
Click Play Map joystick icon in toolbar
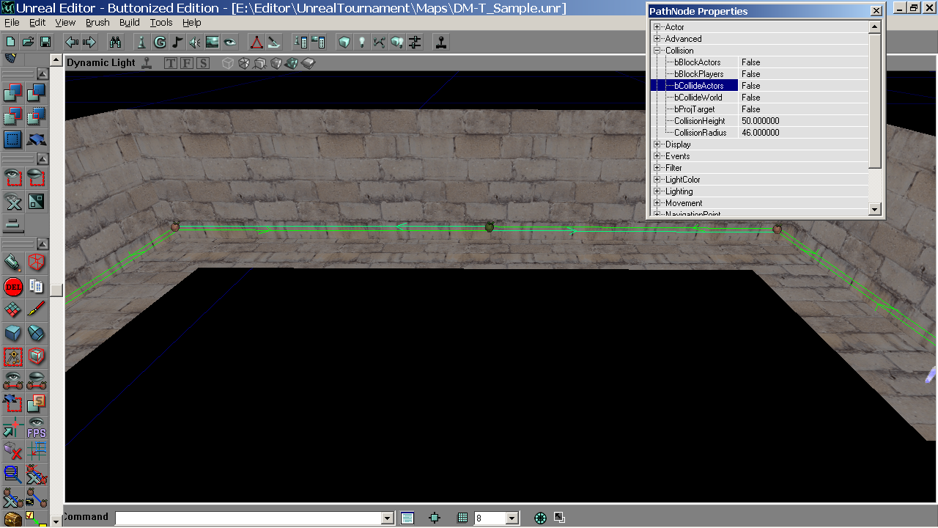pos(441,42)
